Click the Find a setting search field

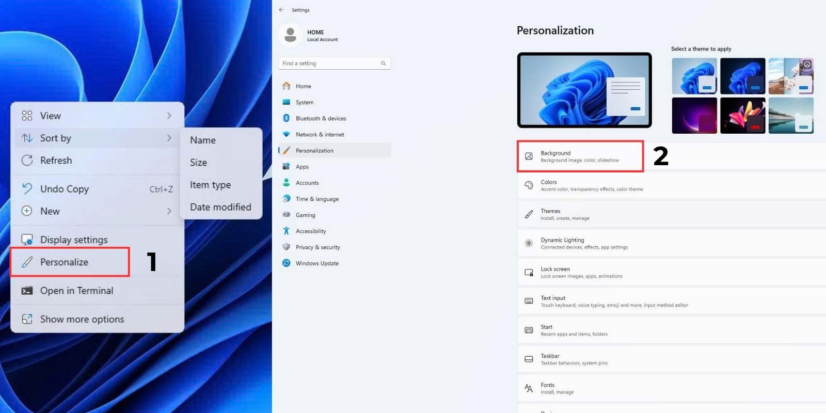pos(335,63)
